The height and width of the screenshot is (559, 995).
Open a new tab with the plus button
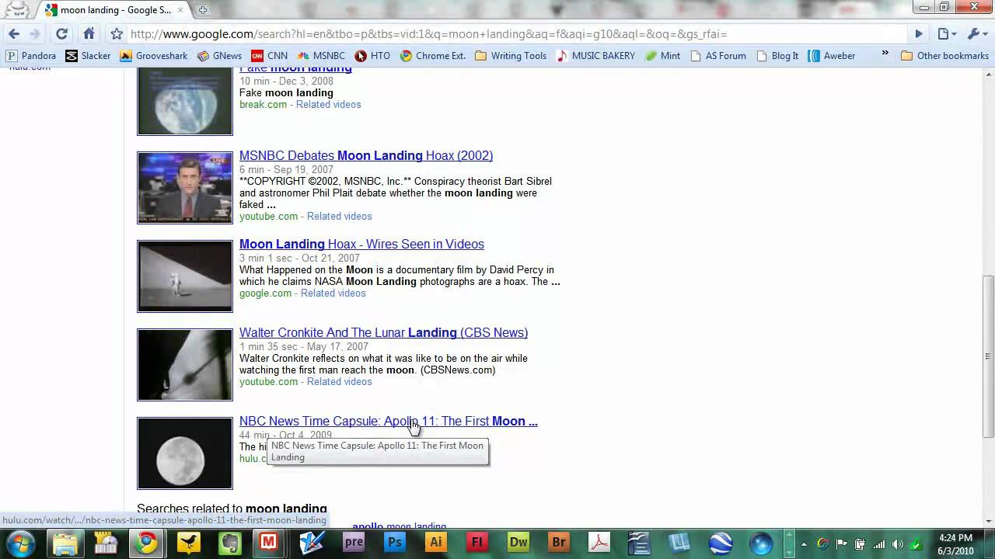[x=203, y=10]
